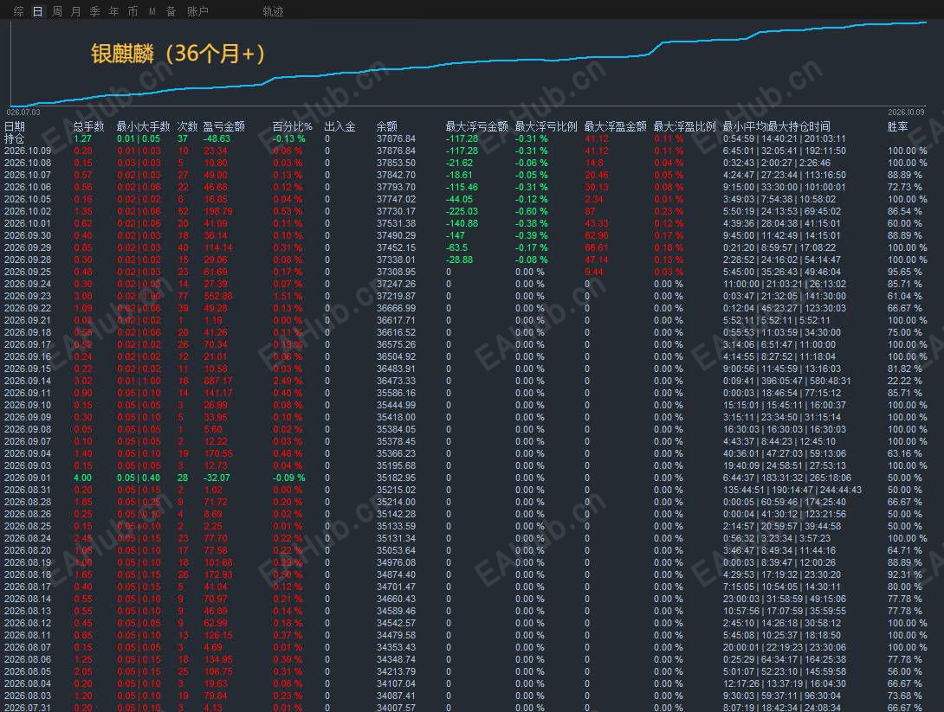Image resolution: width=944 pixels, height=712 pixels.
Task: Select the 年 yearly tab
Action: tap(113, 11)
